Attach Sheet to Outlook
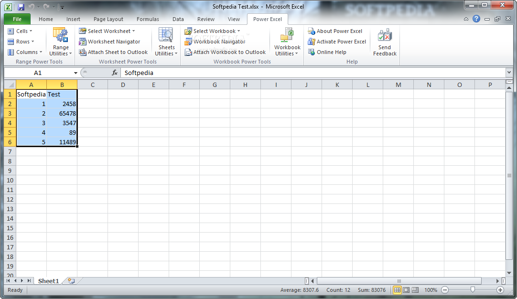517x299 pixels. [x=113, y=52]
